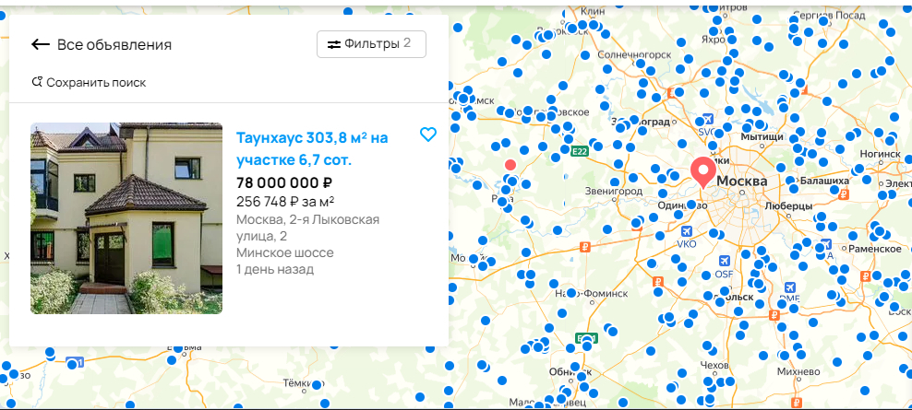Click the filter count badge showing 2
The height and width of the screenshot is (410, 912).
407,43
